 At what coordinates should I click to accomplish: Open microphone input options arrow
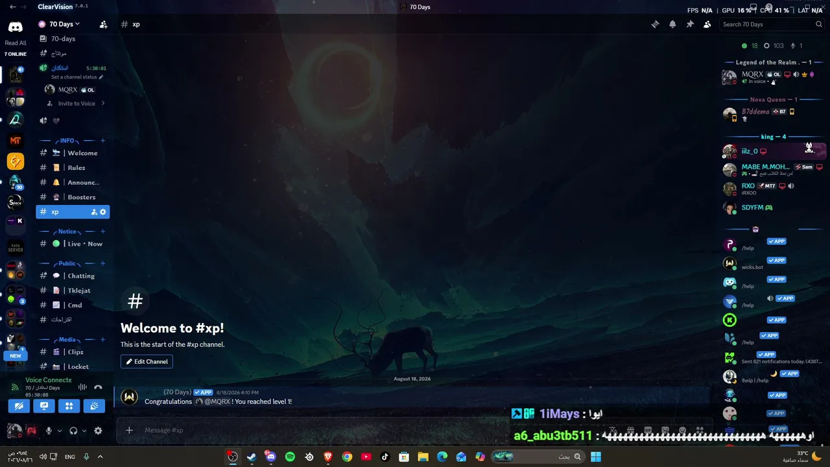click(x=60, y=431)
